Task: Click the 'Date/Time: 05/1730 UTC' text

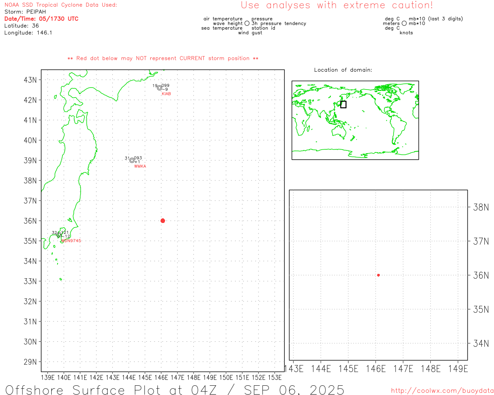Action: click(41, 19)
